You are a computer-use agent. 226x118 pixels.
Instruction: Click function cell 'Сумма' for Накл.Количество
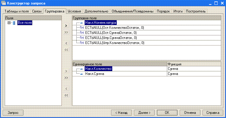tap(194, 69)
